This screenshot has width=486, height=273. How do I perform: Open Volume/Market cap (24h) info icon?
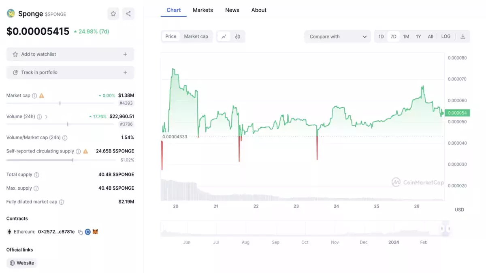65,138
